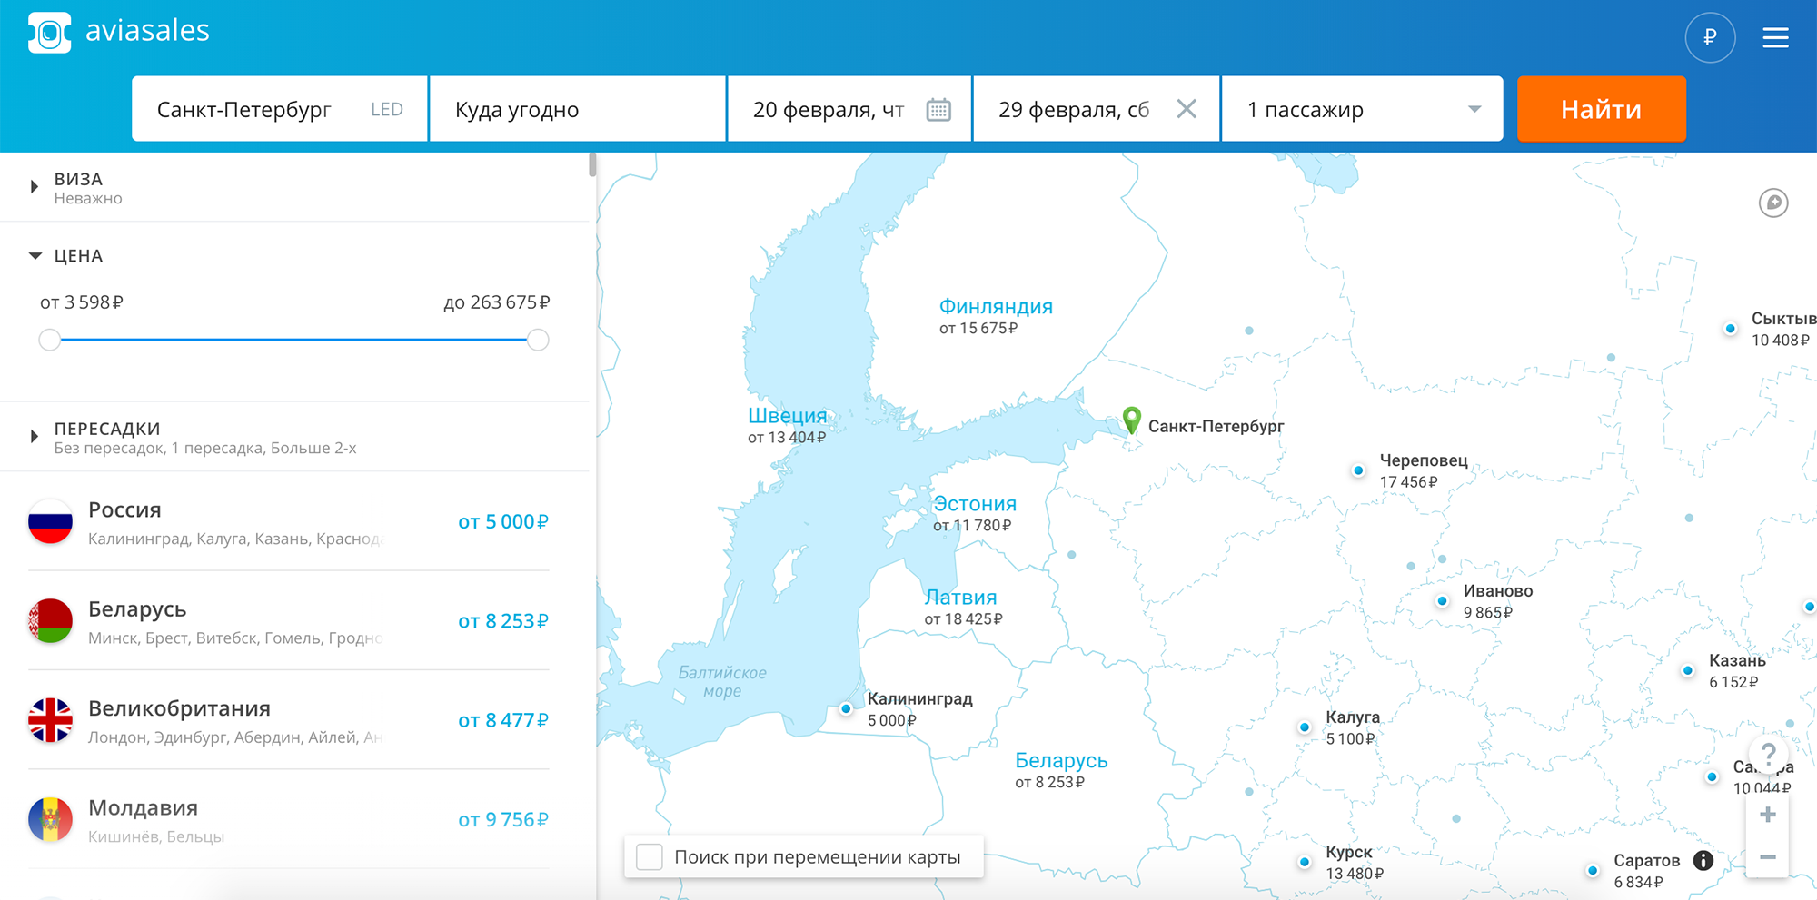Click the Куда угодно destination field

coord(578,109)
